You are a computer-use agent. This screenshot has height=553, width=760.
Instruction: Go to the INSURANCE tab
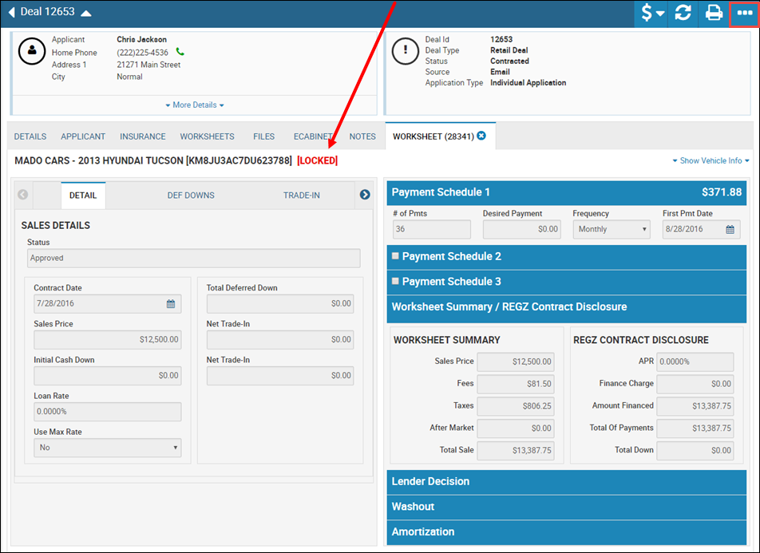click(x=142, y=136)
